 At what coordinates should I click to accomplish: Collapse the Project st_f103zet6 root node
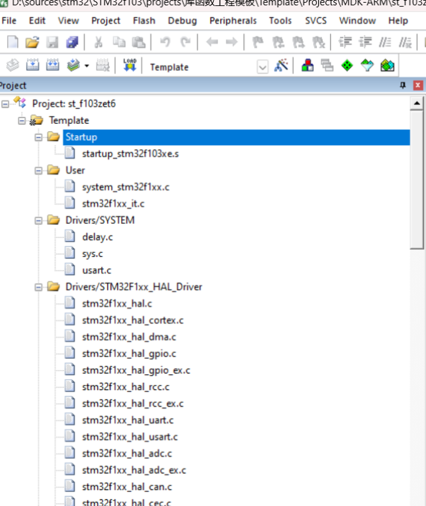point(5,104)
